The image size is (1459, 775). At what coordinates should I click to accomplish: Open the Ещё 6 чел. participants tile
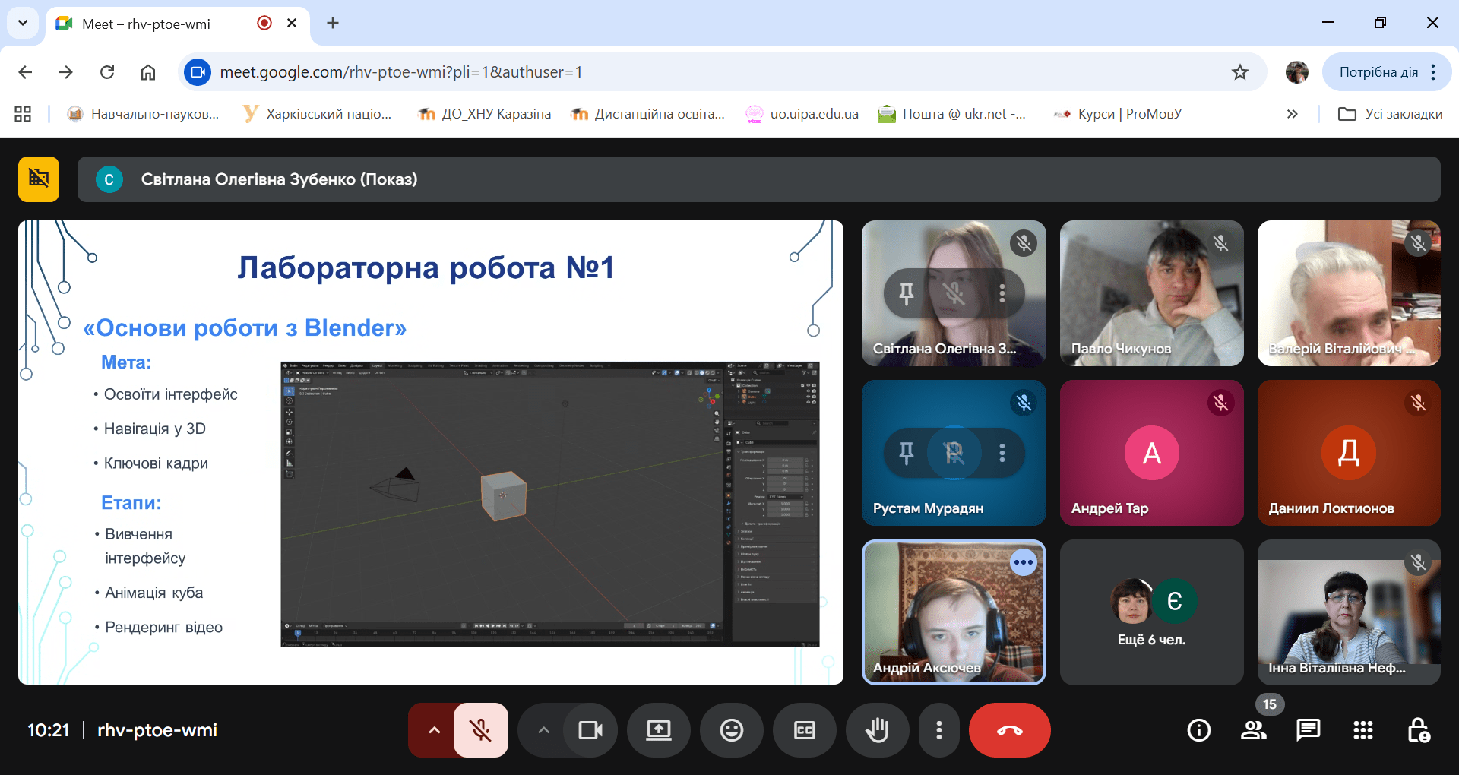point(1151,612)
